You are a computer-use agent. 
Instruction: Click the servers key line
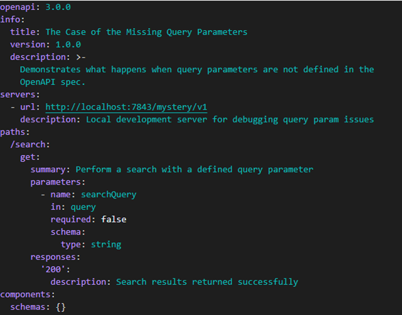pyautogui.click(x=20, y=95)
